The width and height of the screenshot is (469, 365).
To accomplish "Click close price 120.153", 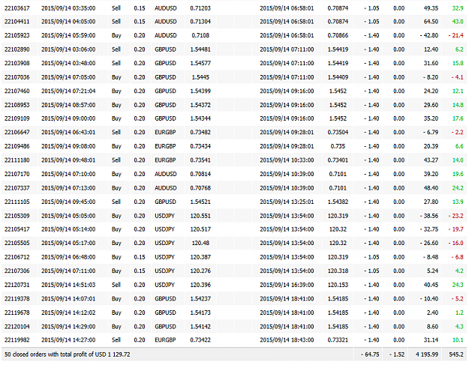I will (x=338, y=285).
